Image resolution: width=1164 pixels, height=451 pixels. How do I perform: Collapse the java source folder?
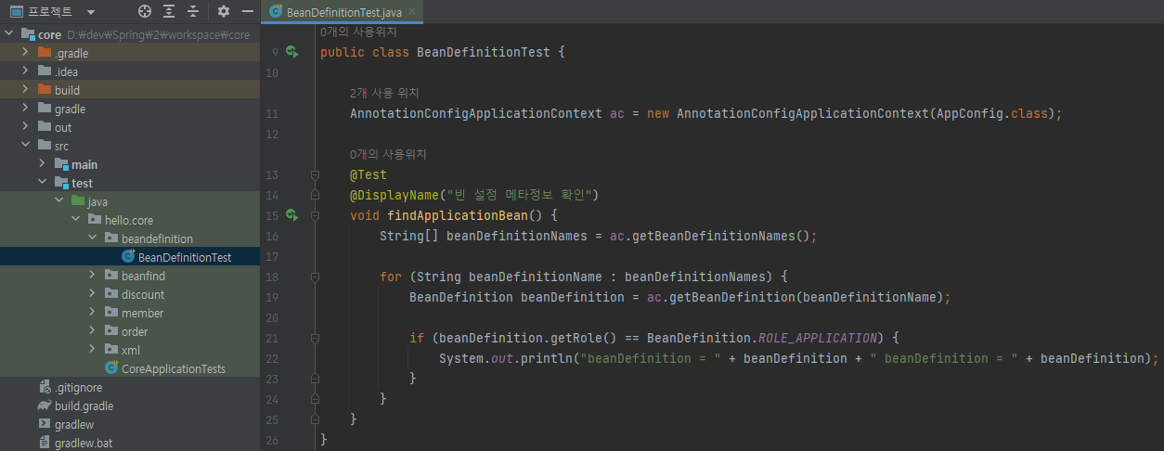click(58, 201)
